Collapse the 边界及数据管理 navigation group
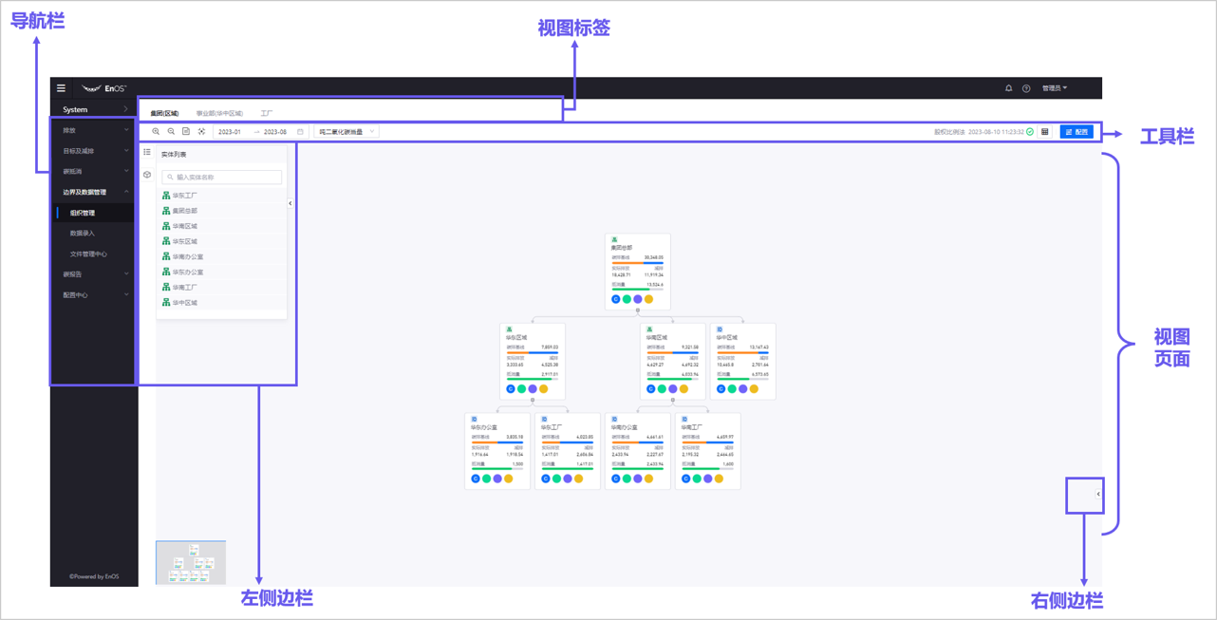This screenshot has height=620, width=1217. [x=94, y=192]
